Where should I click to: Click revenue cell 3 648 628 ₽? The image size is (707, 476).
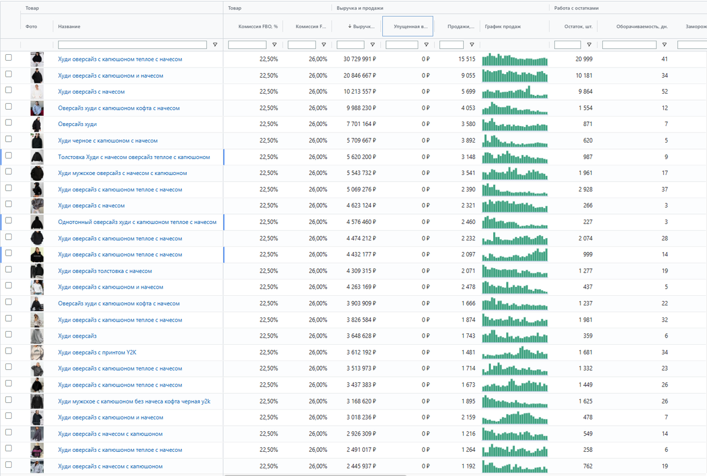tap(361, 336)
